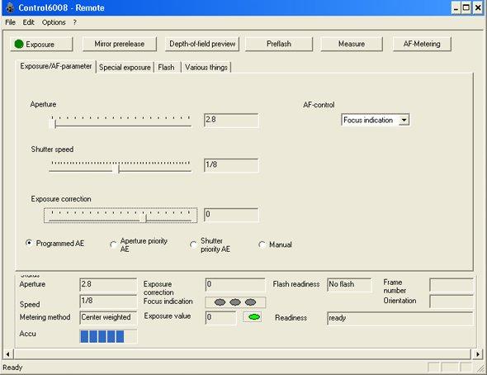Open the Options menu

(x=54, y=22)
